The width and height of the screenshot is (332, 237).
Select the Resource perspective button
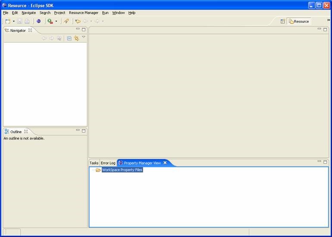coord(299,22)
